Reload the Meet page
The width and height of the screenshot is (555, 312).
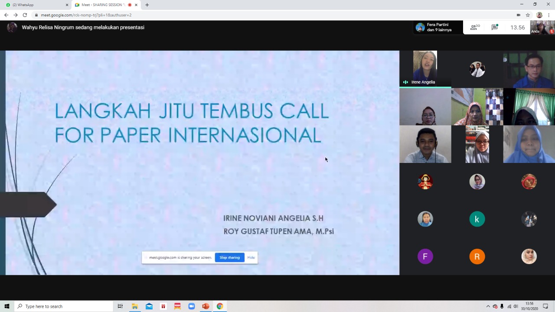tap(25, 15)
